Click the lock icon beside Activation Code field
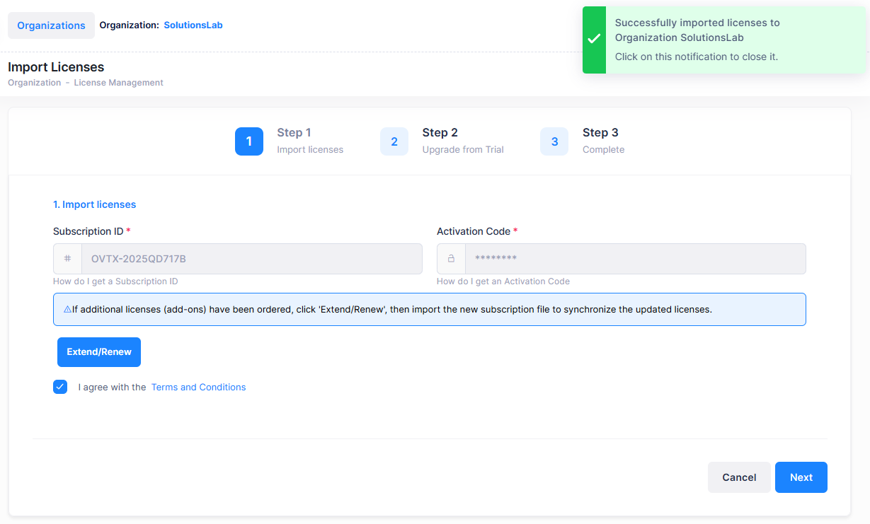The height and width of the screenshot is (524, 870). click(x=451, y=259)
